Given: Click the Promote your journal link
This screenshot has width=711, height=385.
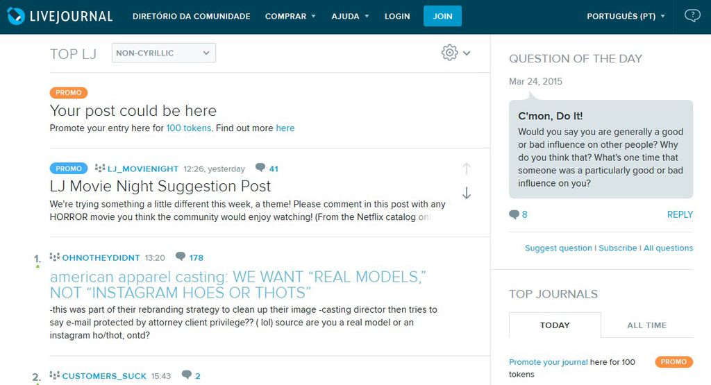Looking at the screenshot, I should click(549, 362).
